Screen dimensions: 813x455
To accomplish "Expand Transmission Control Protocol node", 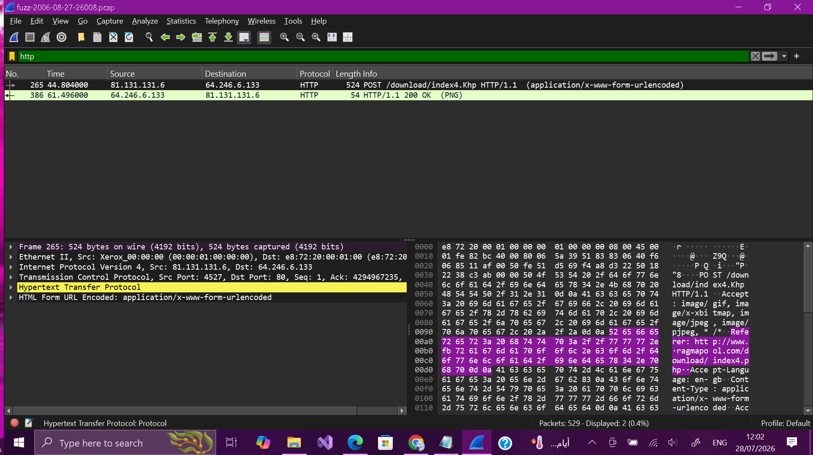I will tap(11, 277).
